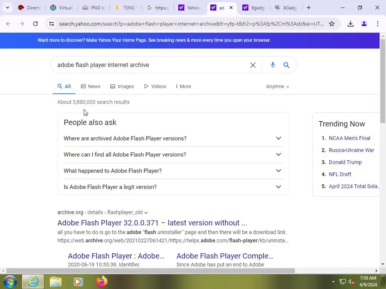Open the browser profile icon
Screen dimensions: 386x289
(x=364, y=24)
